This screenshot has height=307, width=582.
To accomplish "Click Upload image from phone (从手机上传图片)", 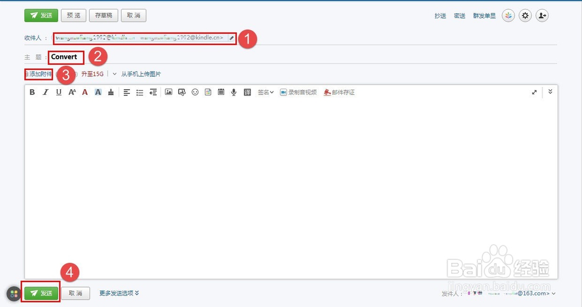I will point(141,74).
